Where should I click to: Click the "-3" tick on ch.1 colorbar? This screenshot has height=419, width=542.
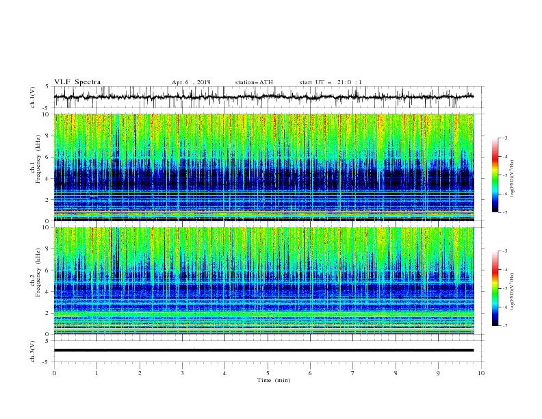coord(504,138)
